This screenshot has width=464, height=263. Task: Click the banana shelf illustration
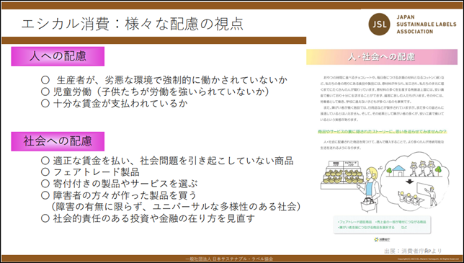coord(342,175)
